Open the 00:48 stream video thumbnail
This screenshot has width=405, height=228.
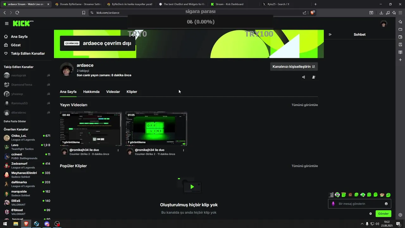click(x=91, y=129)
